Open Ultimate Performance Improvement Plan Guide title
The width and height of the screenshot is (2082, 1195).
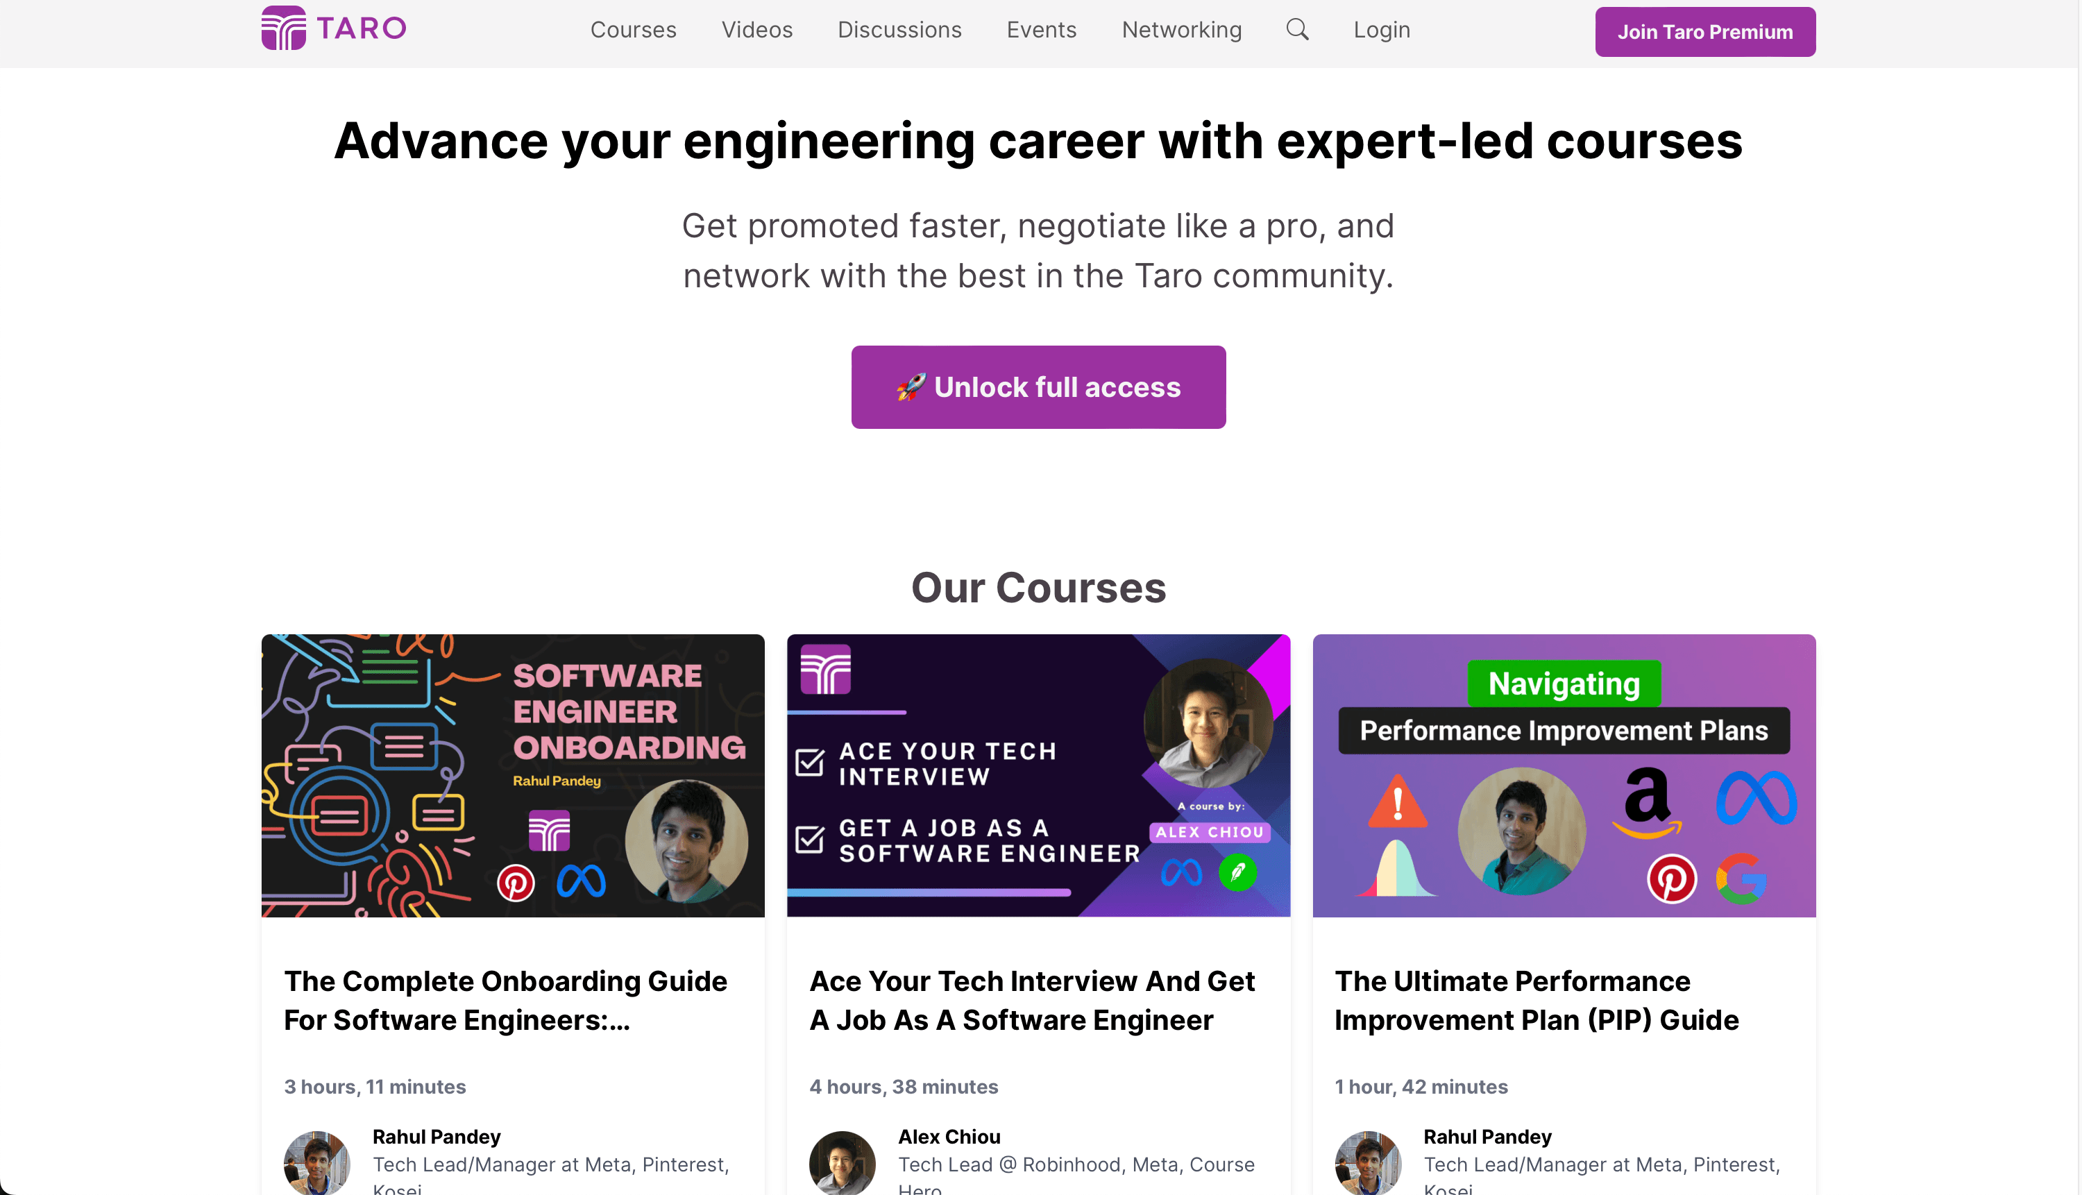1537,1000
